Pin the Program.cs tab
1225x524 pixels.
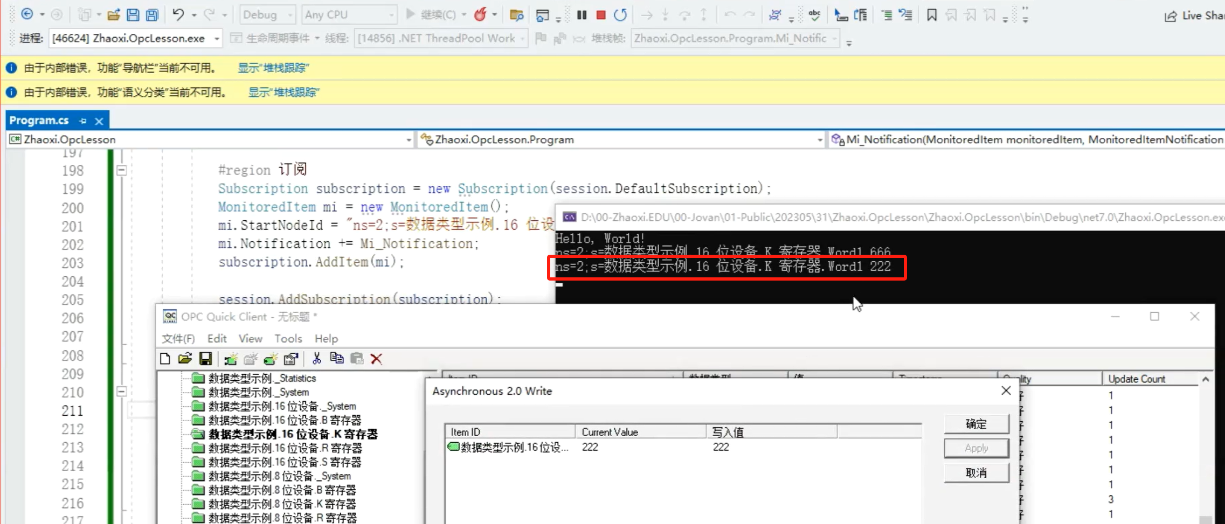(83, 121)
